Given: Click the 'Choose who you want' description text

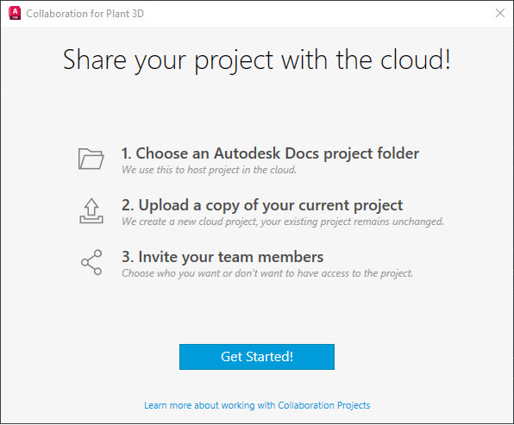Looking at the screenshot, I should (267, 273).
